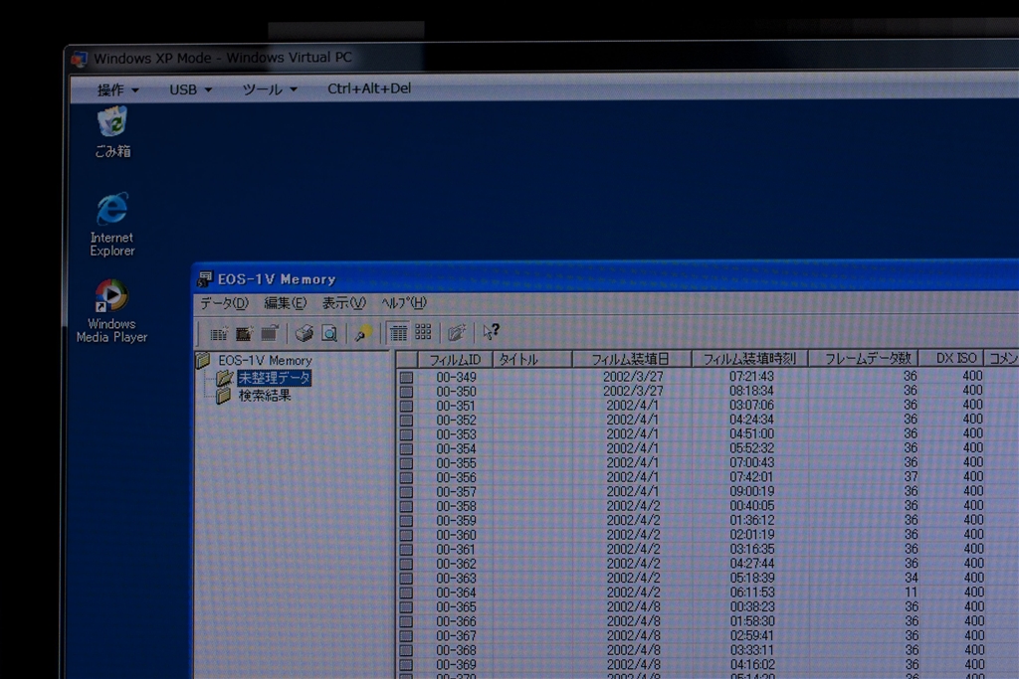Image resolution: width=1019 pixels, height=679 pixels.
Task: Sort by フィルム装填日 column header
Action: 632,359
